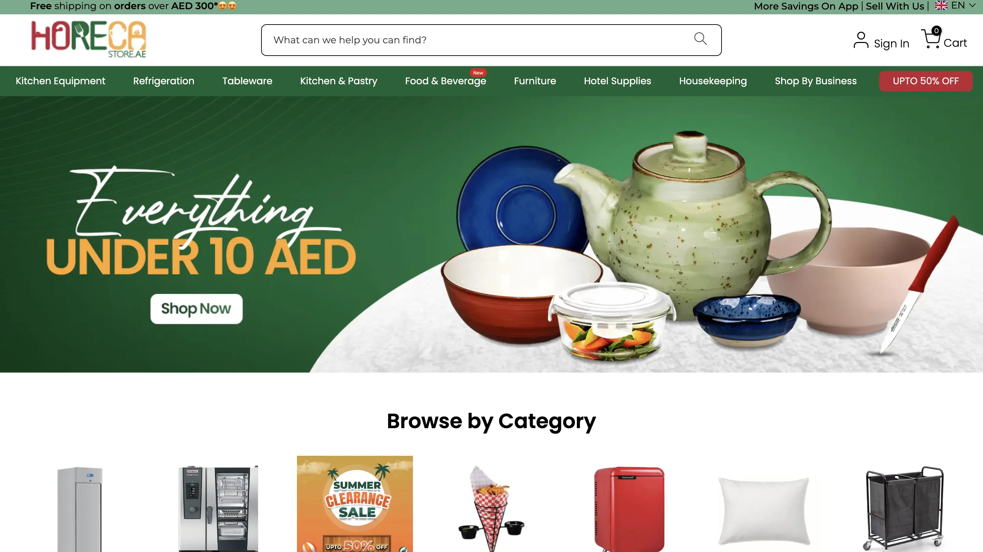Click the Horeca Store logo

[88, 39]
